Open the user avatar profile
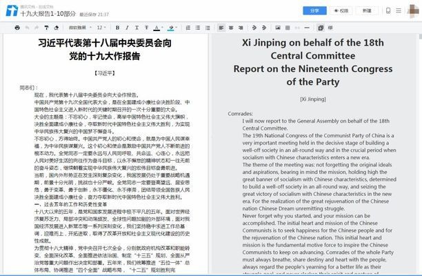422x276 pixels. (x=414, y=11)
